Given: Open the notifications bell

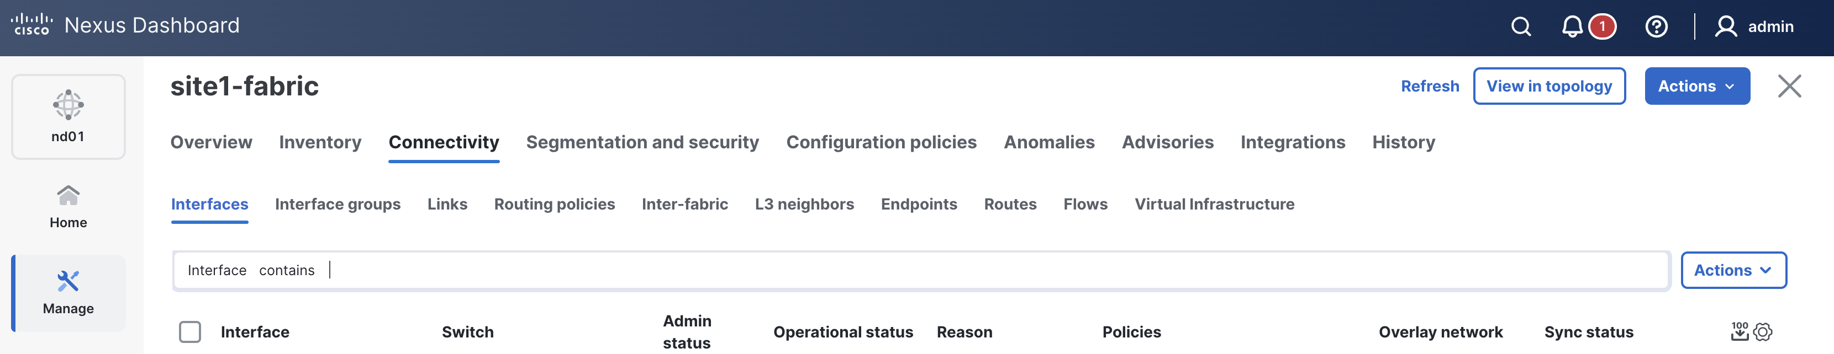Looking at the screenshot, I should pyautogui.click(x=1572, y=27).
